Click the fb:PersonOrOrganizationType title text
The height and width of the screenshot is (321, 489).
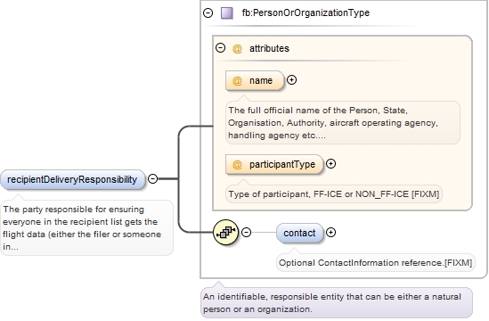(306, 12)
